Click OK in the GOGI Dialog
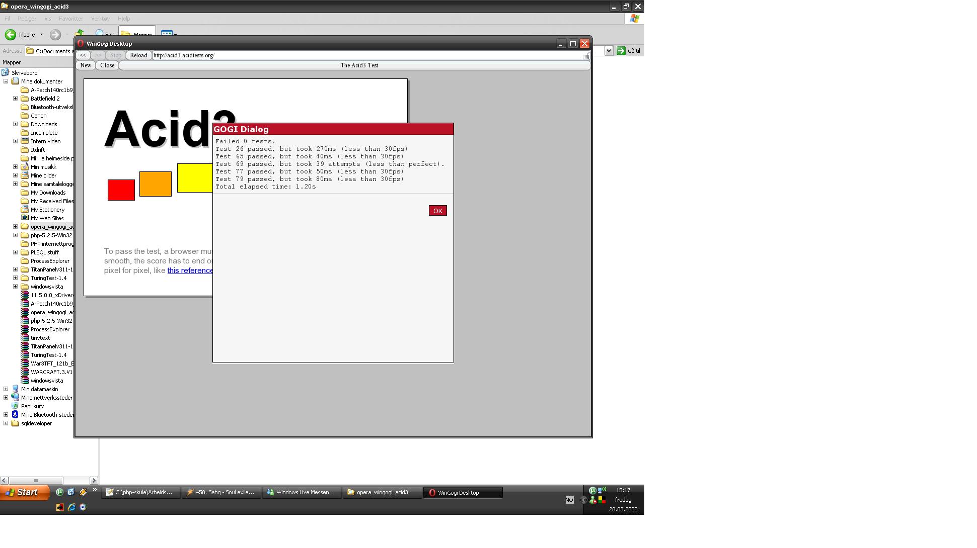This screenshot has width=977, height=548. coord(437,211)
